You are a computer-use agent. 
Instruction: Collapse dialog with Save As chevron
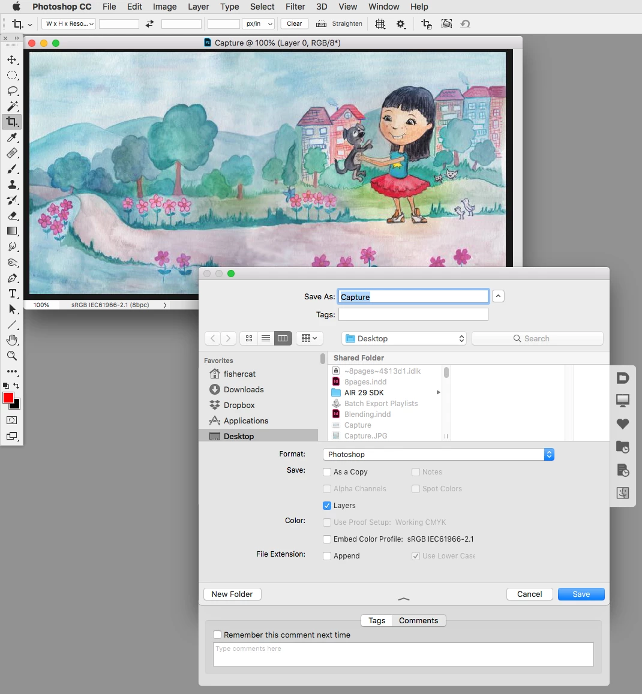498,296
